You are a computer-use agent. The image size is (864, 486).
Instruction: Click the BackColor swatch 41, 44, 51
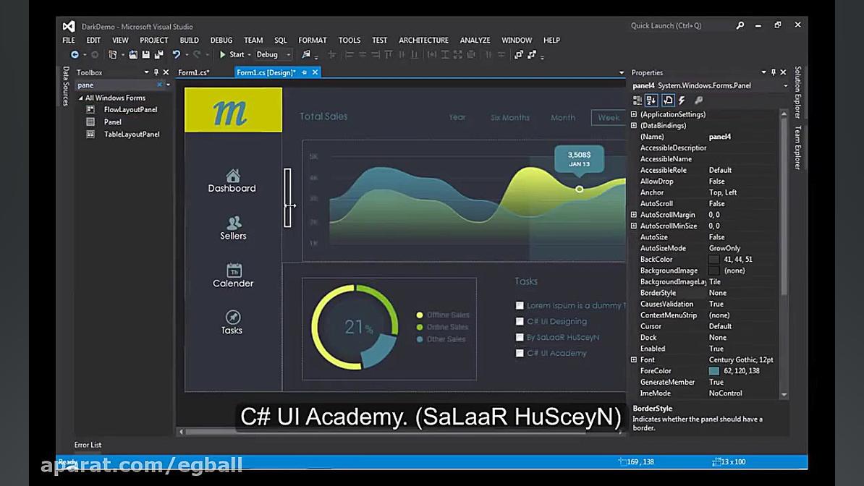tap(714, 260)
